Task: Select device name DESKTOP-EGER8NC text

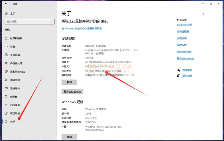Action: 96,46
